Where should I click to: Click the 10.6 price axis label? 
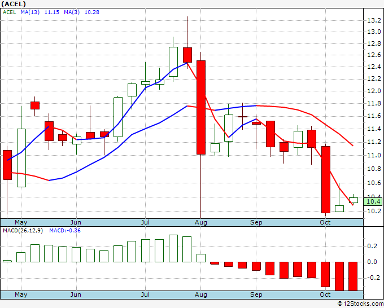pos(374,183)
